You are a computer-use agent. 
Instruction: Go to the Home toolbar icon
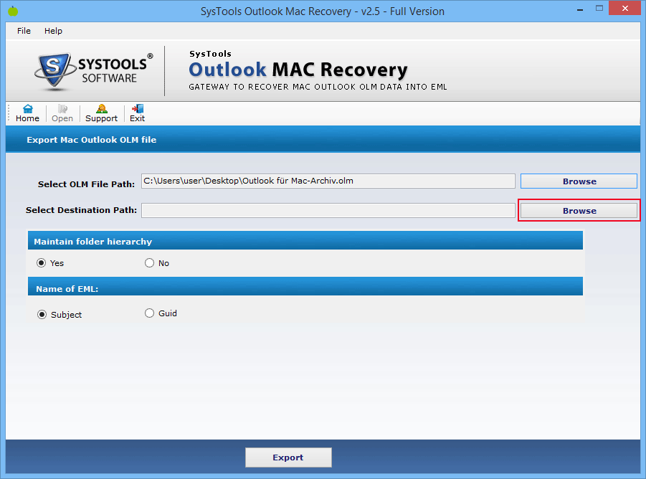pyautogui.click(x=27, y=113)
